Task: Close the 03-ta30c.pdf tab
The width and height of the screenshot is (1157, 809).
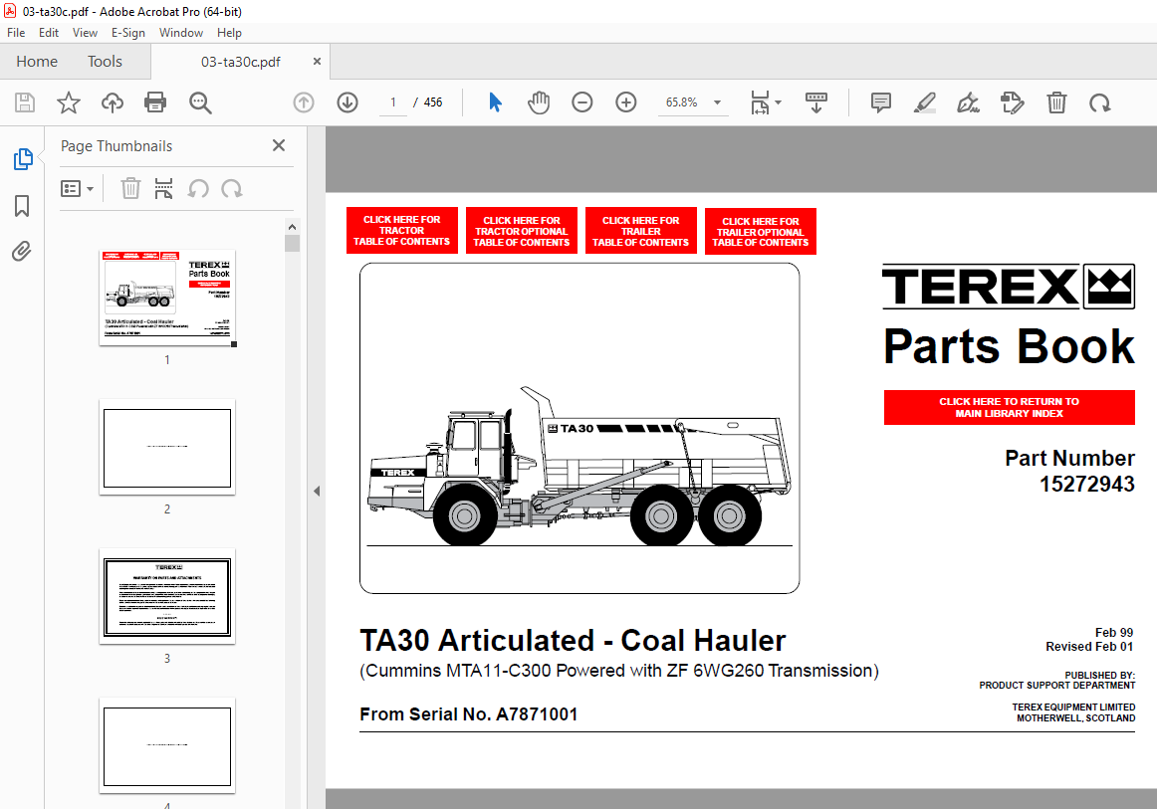Action: tap(317, 62)
